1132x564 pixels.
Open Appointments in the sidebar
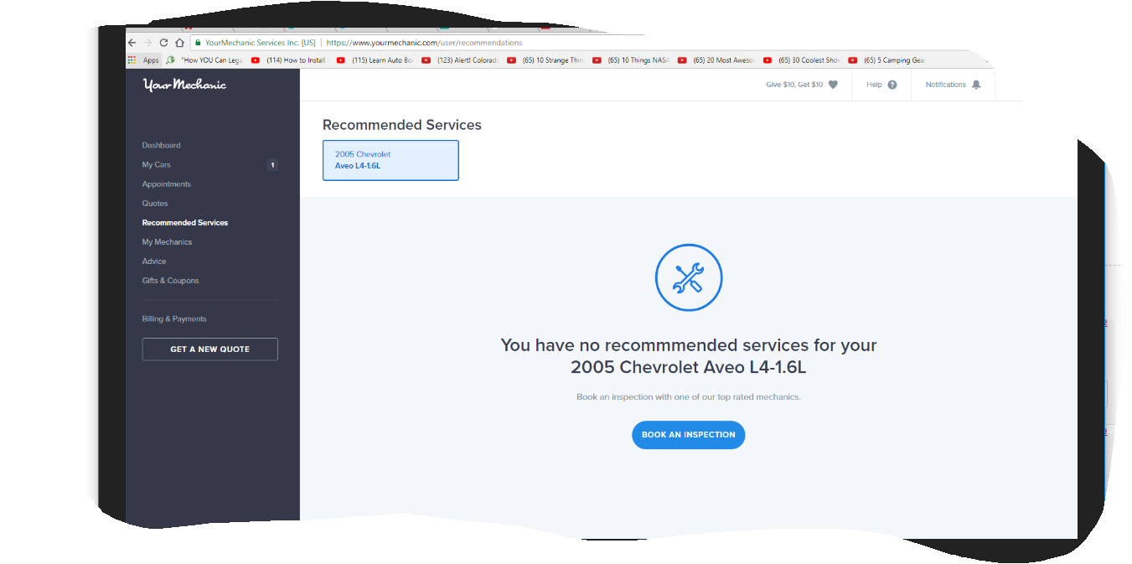click(x=166, y=184)
